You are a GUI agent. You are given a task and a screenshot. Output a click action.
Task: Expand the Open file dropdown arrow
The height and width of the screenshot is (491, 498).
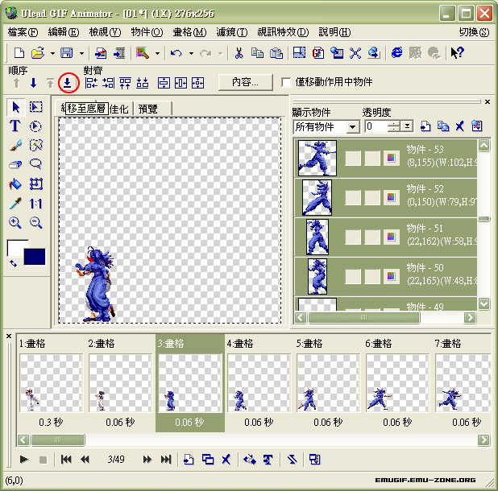tap(52, 53)
